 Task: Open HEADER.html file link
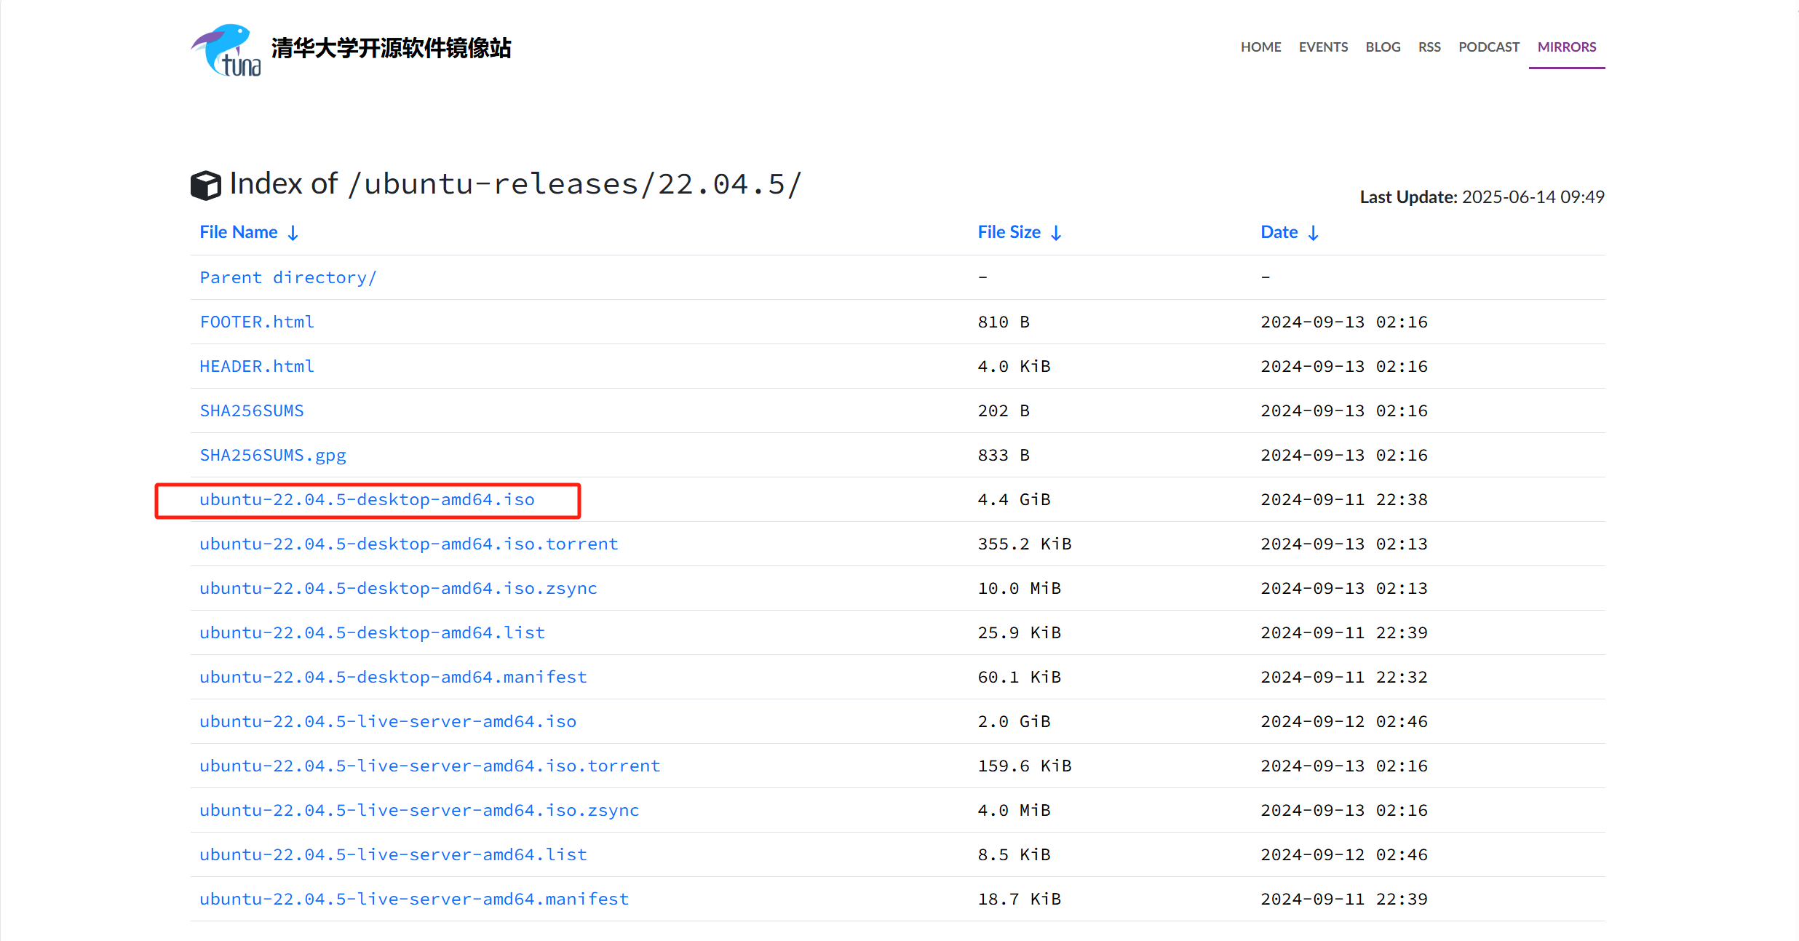click(x=257, y=366)
